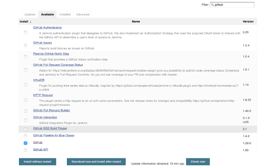
Task: Click the Filter input field containing github
Action: coord(232,5)
